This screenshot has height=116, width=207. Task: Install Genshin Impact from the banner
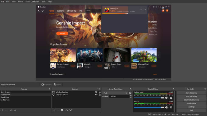coord(62,33)
